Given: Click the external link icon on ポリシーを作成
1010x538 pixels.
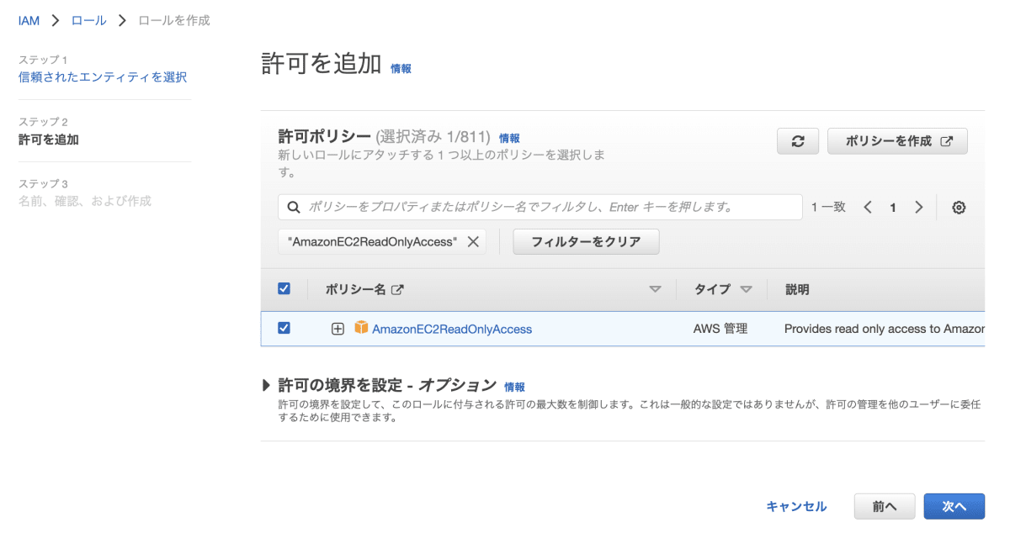Looking at the screenshot, I should (948, 140).
